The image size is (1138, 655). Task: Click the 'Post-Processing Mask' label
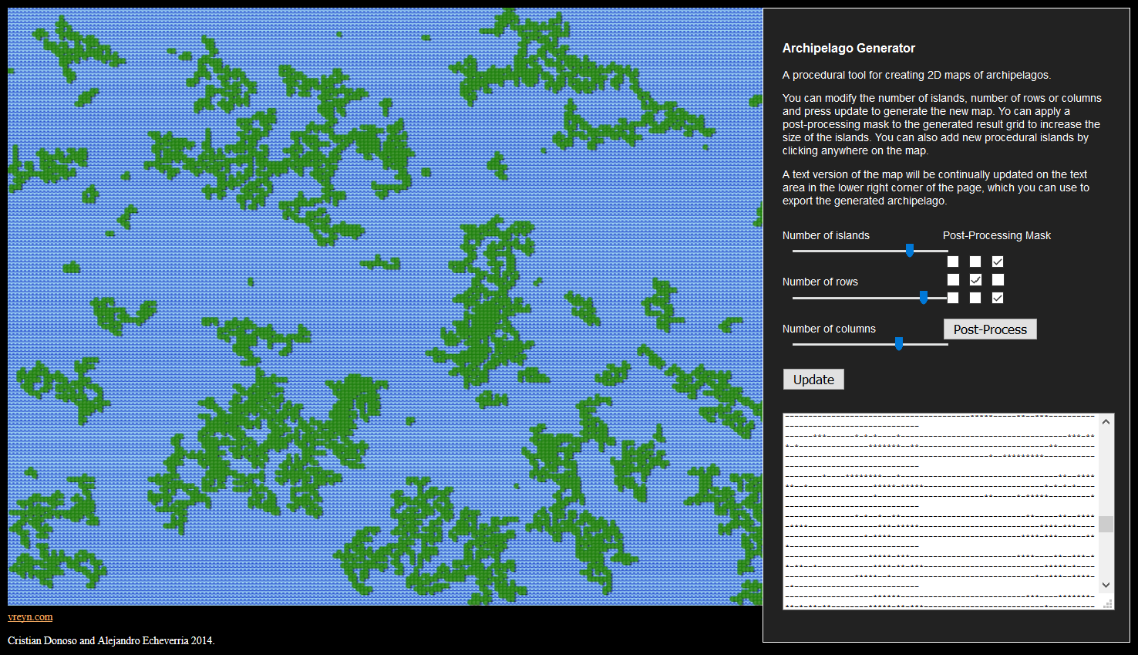(x=997, y=235)
